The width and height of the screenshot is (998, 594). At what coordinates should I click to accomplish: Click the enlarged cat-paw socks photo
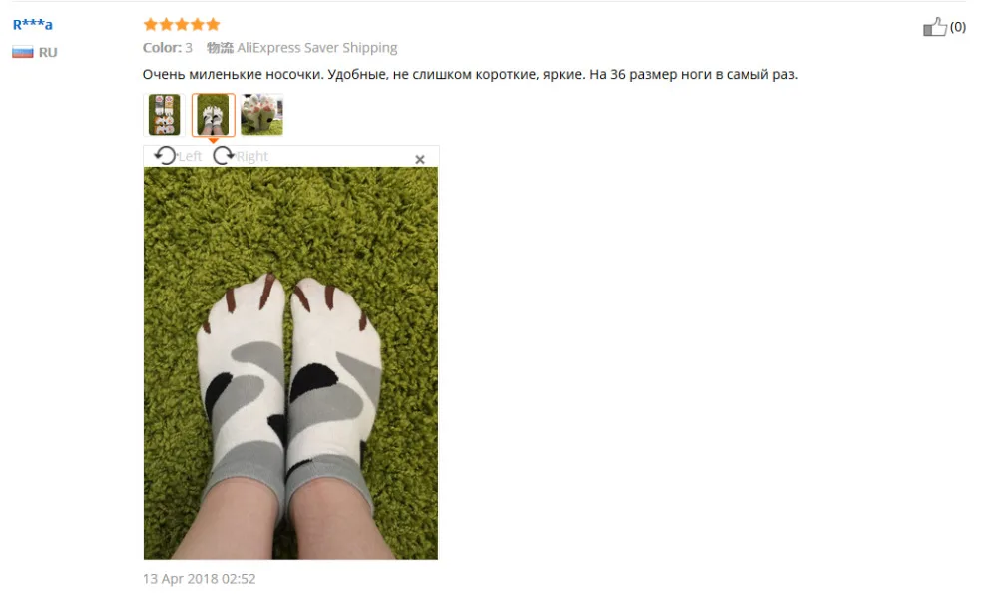point(290,363)
